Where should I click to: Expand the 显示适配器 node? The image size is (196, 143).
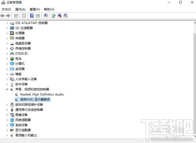[x=7, y=130]
